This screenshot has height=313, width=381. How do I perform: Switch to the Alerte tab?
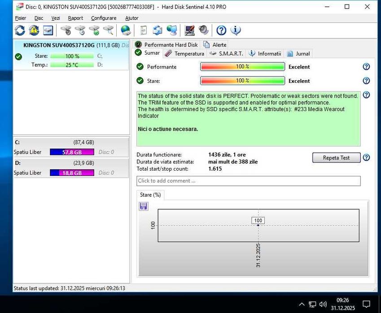(x=215, y=45)
